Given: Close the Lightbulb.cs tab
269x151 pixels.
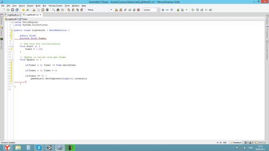Looking at the screenshot, I should click(20, 15).
